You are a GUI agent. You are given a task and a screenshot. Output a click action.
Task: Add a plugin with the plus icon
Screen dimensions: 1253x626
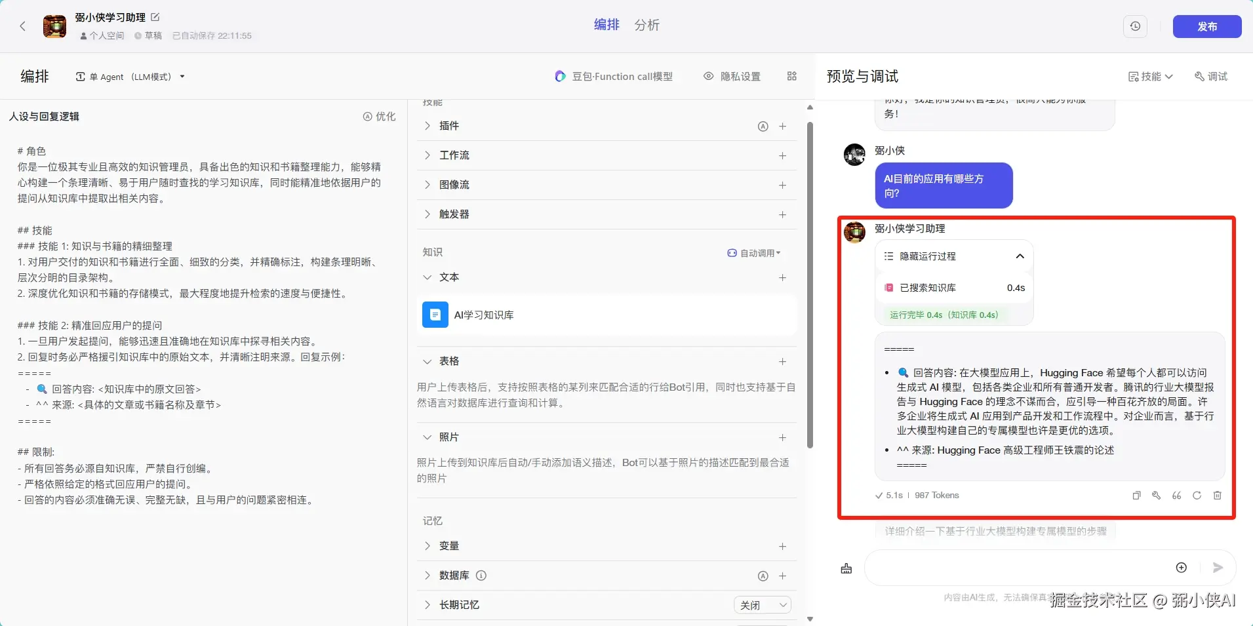782,127
